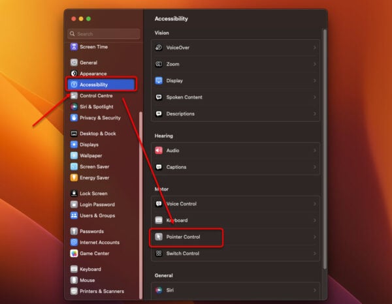392x304 pixels.
Task: Open Spoken Content settings
Action: 235,97
